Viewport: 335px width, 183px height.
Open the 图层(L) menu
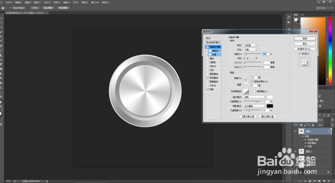pyautogui.click(x=38, y=2)
